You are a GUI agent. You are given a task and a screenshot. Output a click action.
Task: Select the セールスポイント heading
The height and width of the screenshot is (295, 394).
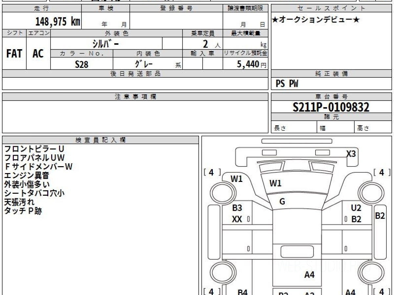[332, 9]
